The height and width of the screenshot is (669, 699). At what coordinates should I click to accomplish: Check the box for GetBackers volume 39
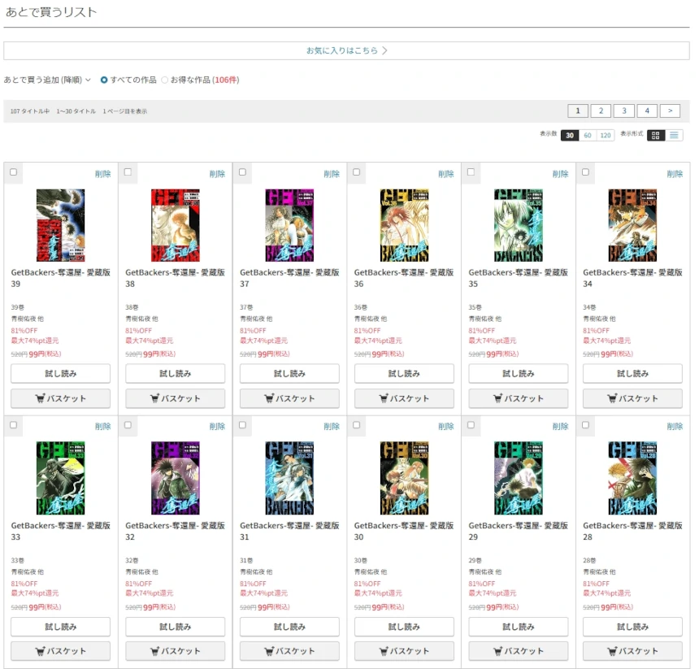[13, 172]
